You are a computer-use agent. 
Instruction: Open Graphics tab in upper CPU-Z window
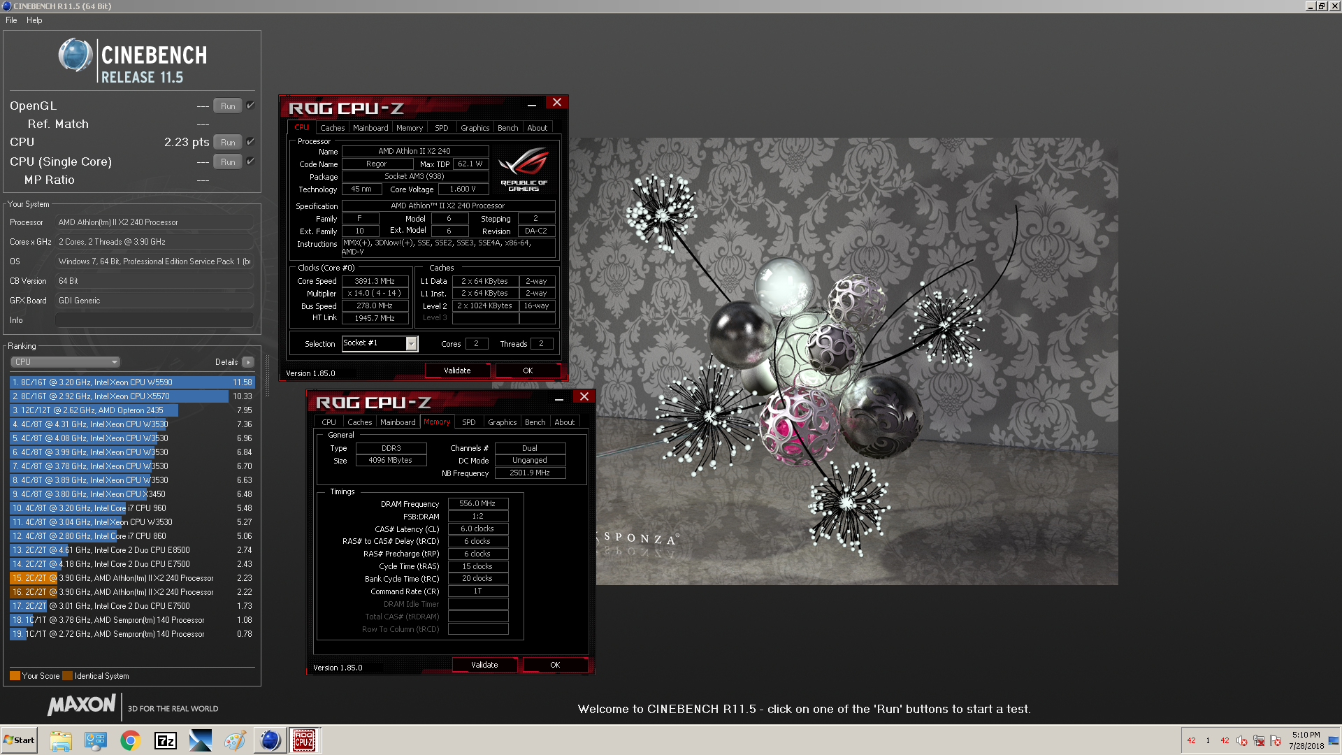click(475, 128)
